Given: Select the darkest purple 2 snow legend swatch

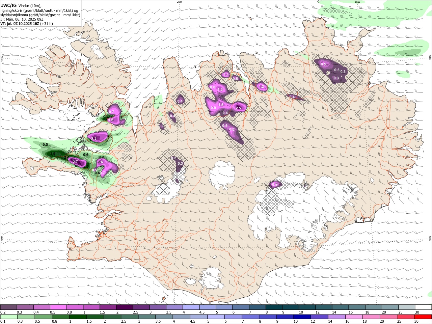Looking at the screenshot, I should pyautogui.click(x=125, y=307).
